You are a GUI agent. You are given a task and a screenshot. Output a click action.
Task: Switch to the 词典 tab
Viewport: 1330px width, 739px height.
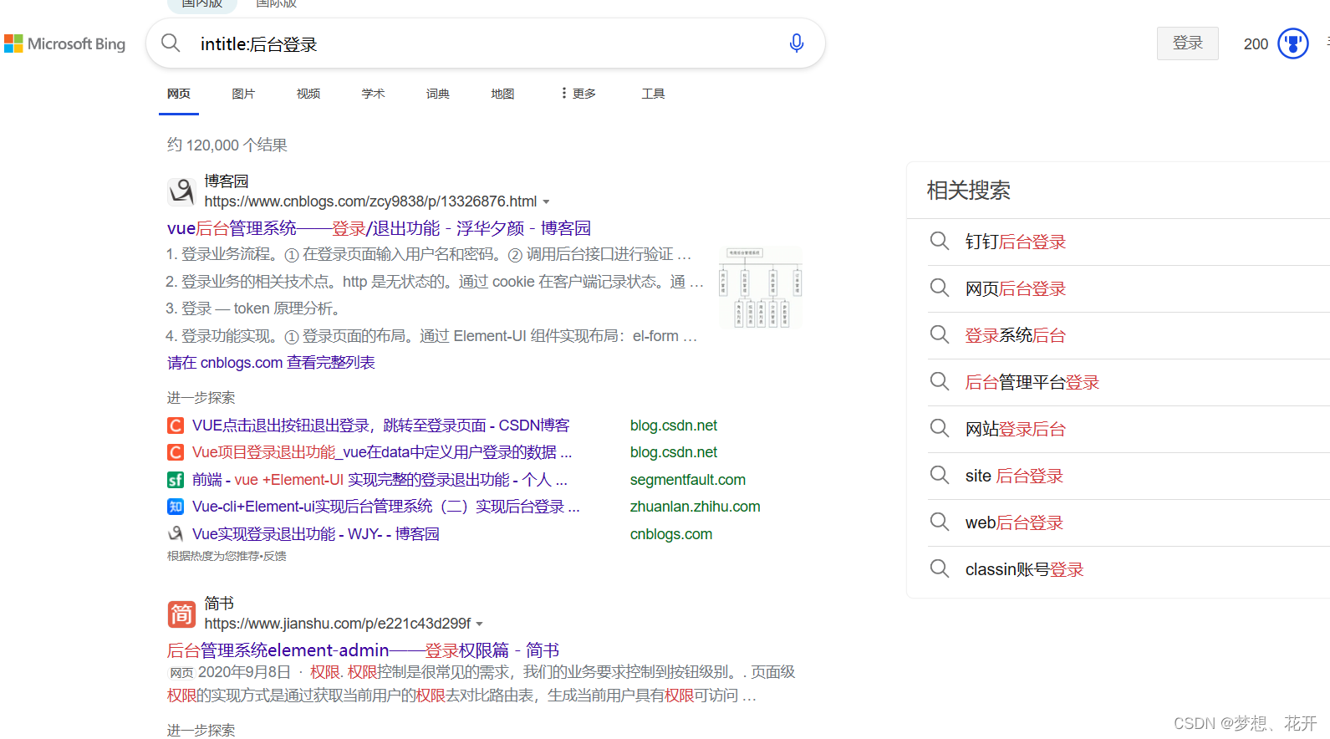(438, 94)
